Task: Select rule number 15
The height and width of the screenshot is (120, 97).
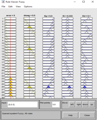Action: click(x=3, y=57)
